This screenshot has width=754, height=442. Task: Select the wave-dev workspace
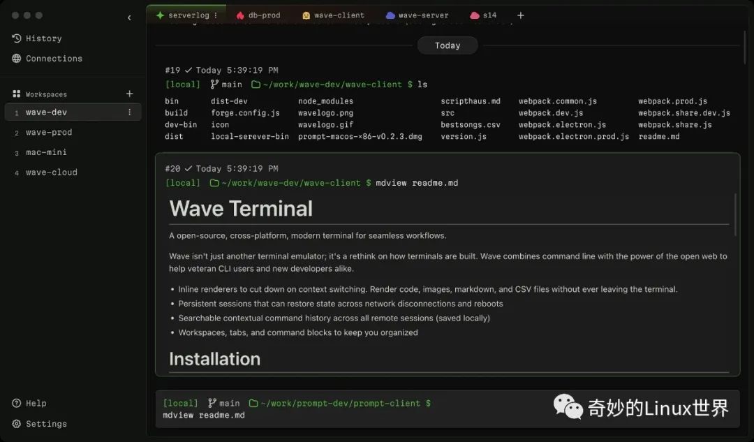(73, 112)
